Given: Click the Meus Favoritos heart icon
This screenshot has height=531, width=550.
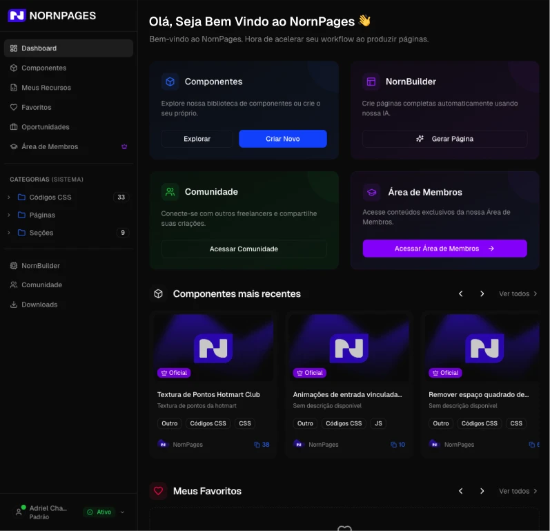Looking at the screenshot, I should pyautogui.click(x=158, y=491).
